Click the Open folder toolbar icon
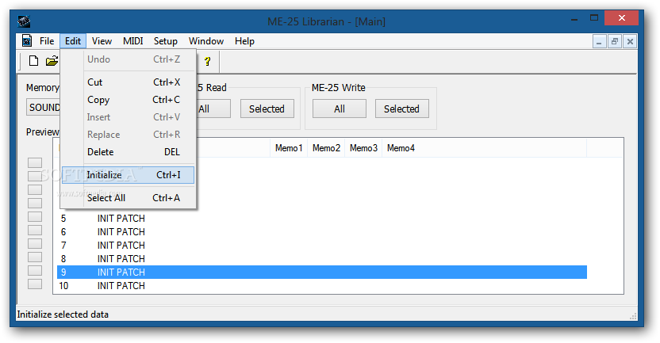660x343 pixels. (52, 61)
